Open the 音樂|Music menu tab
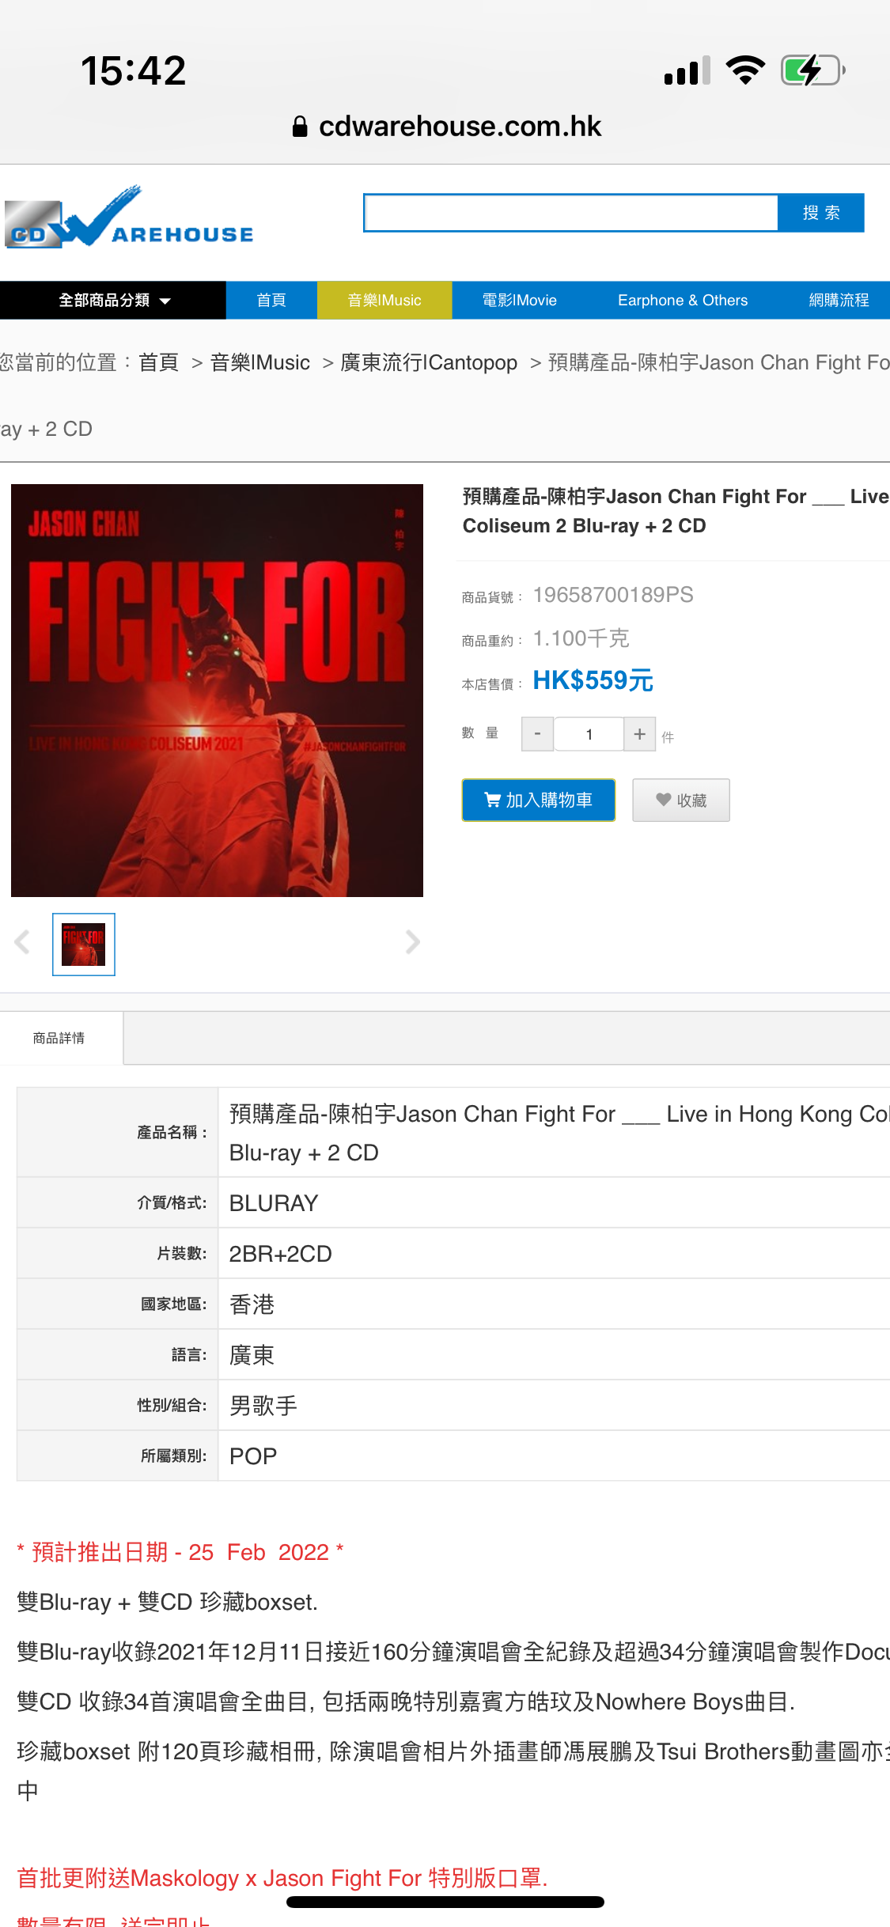Screen dimensions: 890x1927 [x=384, y=301]
